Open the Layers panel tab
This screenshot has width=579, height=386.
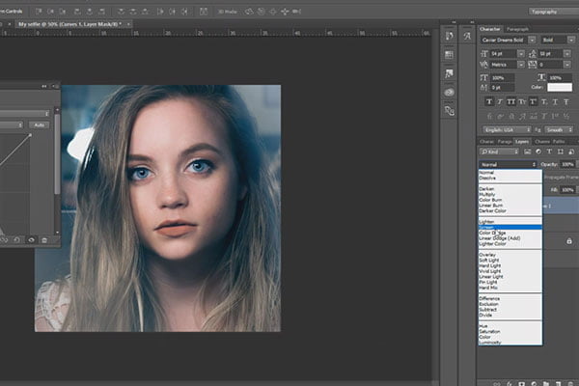tap(522, 142)
